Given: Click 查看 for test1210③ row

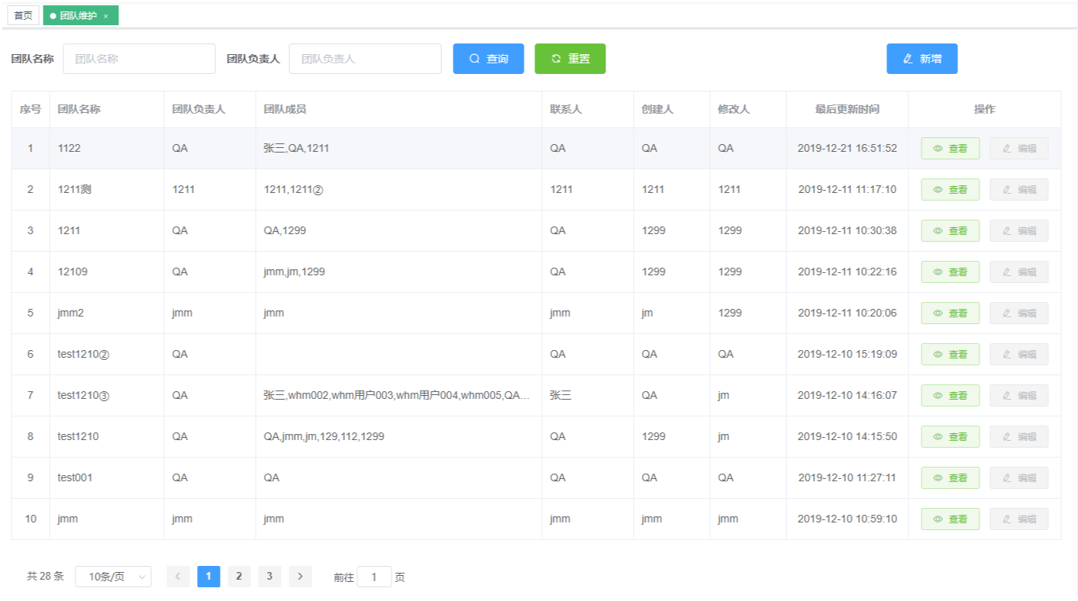Looking at the screenshot, I should point(951,396).
